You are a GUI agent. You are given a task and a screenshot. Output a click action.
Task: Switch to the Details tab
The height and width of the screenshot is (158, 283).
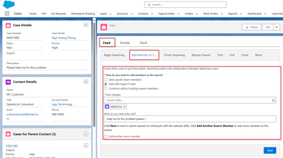pyautogui.click(x=125, y=43)
